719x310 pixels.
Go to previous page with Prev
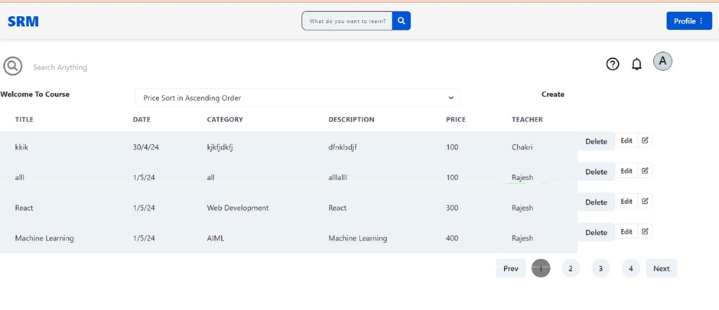pyautogui.click(x=510, y=268)
